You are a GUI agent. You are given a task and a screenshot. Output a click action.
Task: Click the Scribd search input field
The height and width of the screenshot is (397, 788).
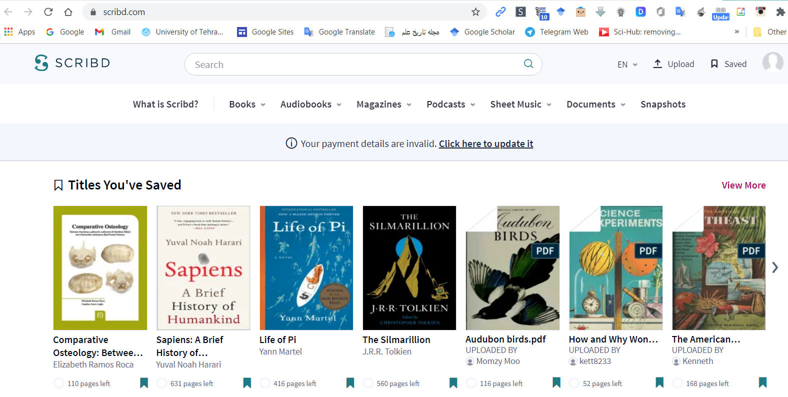(x=363, y=64)
